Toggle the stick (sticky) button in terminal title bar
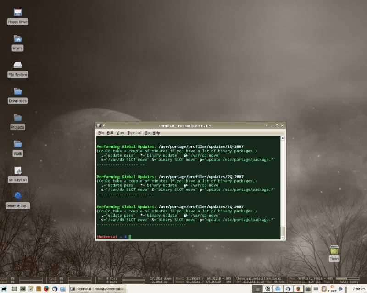 click(x=104, y=125)
